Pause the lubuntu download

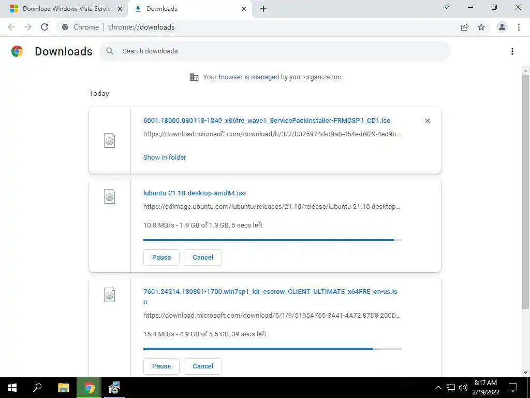click(x=161, y=258)
